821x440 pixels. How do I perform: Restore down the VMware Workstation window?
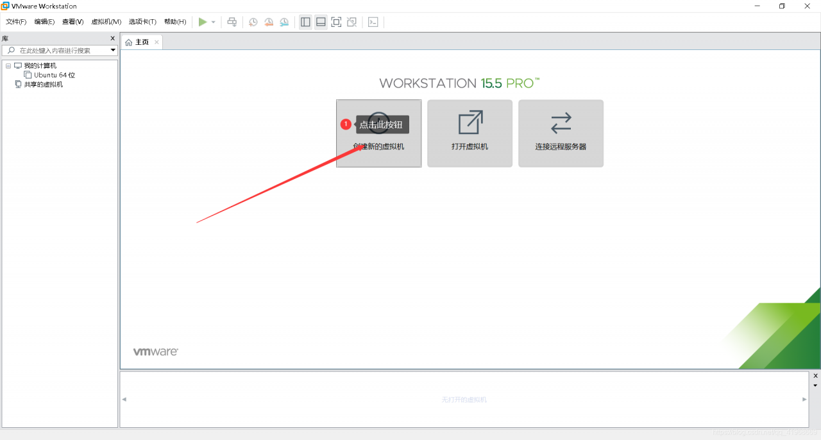click(x=782, y=6)
